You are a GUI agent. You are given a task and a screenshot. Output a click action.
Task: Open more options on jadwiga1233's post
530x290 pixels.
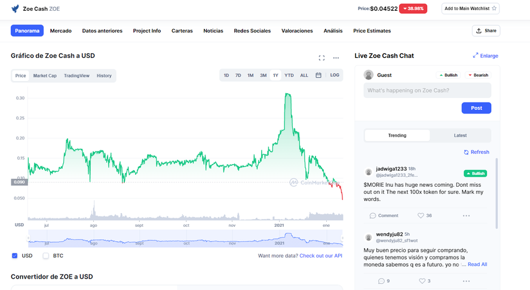[466, 216]
